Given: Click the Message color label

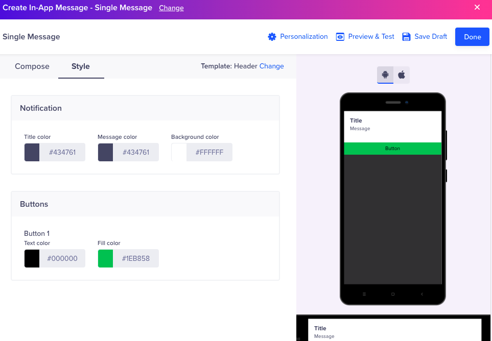Looking at the screenshot, I should (118, 137).
